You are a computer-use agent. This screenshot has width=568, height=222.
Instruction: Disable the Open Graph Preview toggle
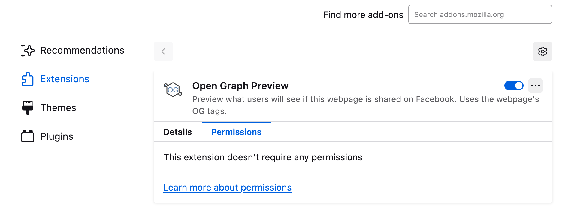click(x=514, y=86)
